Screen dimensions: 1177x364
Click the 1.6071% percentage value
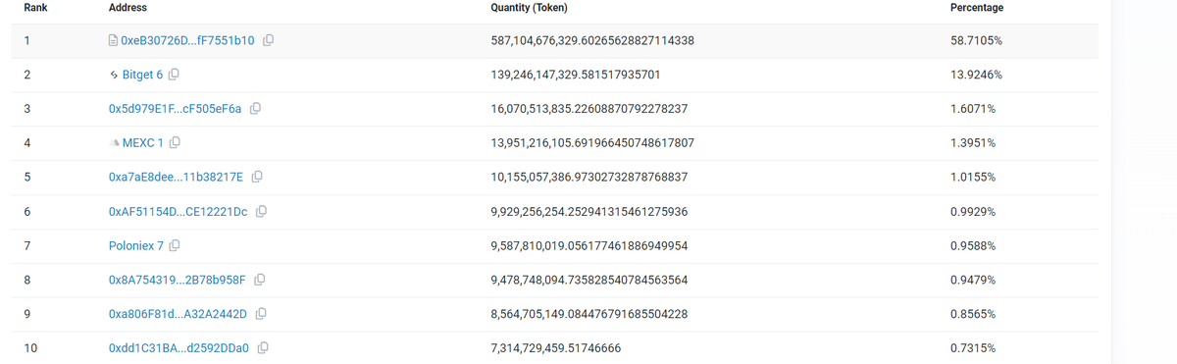point(973,109)
